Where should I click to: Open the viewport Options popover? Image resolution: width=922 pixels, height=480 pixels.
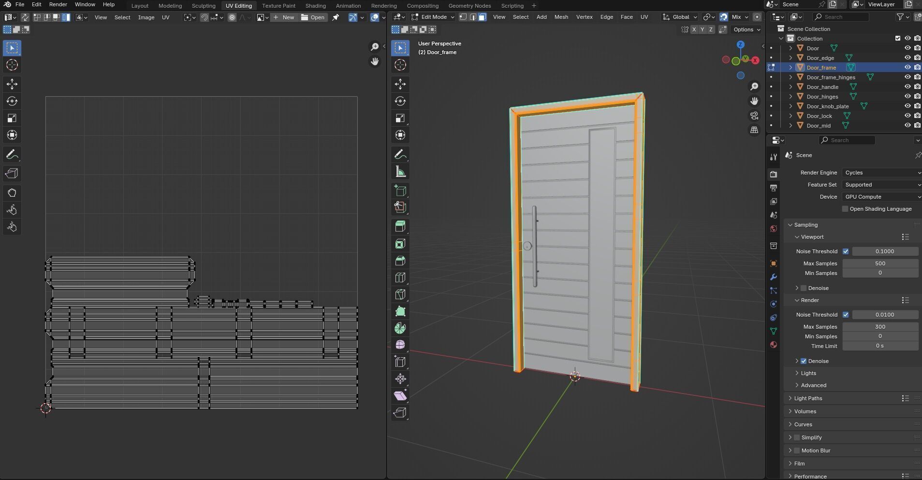[x=746, y=29]
